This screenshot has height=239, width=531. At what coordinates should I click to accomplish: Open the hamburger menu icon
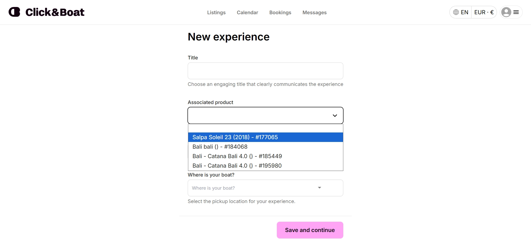tap(516, 12)
